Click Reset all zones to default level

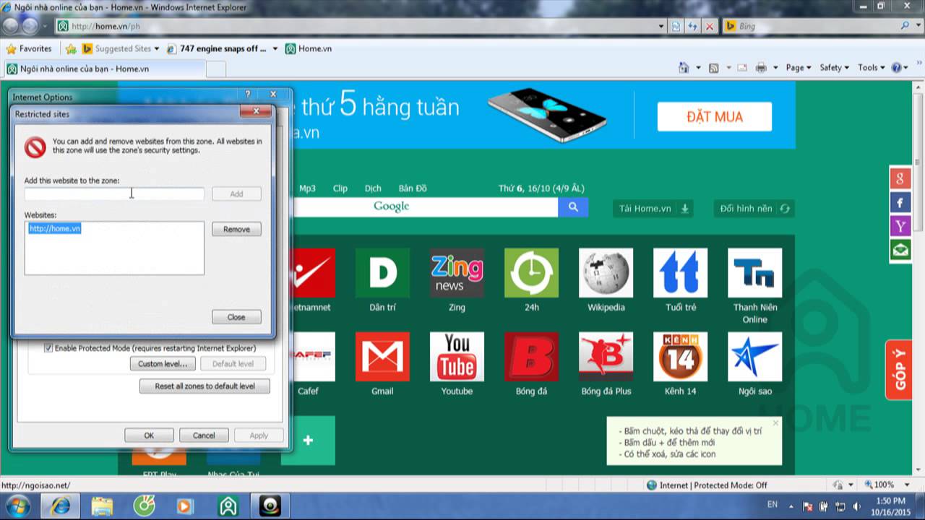click(x=205, y=386)
